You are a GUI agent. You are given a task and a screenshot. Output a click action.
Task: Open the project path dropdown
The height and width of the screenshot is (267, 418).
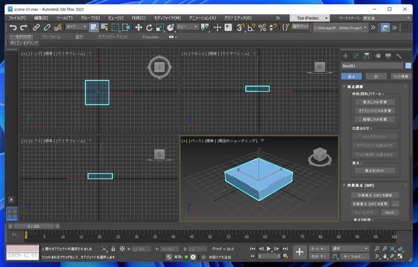[340, 28]
